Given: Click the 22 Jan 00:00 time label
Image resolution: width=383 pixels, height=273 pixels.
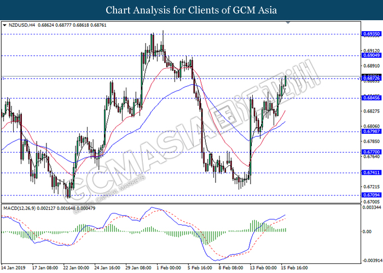Looking at the screenshot, I should 76,268.
